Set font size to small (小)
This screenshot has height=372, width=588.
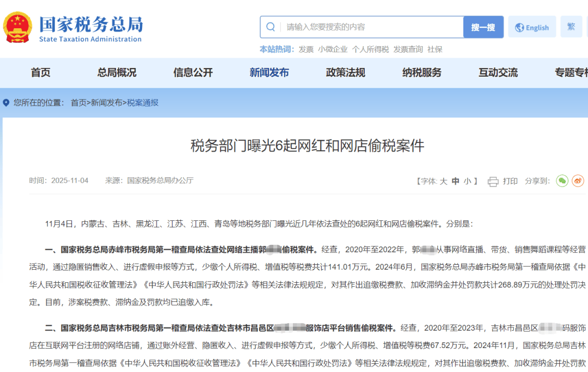tap(468, 182)
